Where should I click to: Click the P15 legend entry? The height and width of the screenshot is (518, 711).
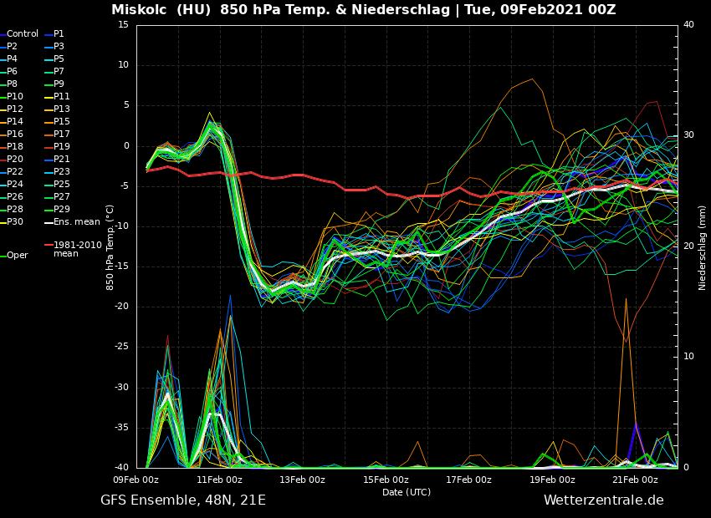coord(62,122)
